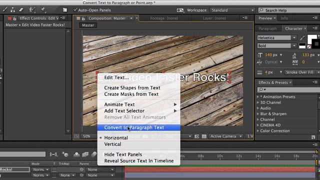The height and width of the screenshot is (180, 320).
Task: Click the Draft 3D icon in timeline
Action: click(65, 154)
